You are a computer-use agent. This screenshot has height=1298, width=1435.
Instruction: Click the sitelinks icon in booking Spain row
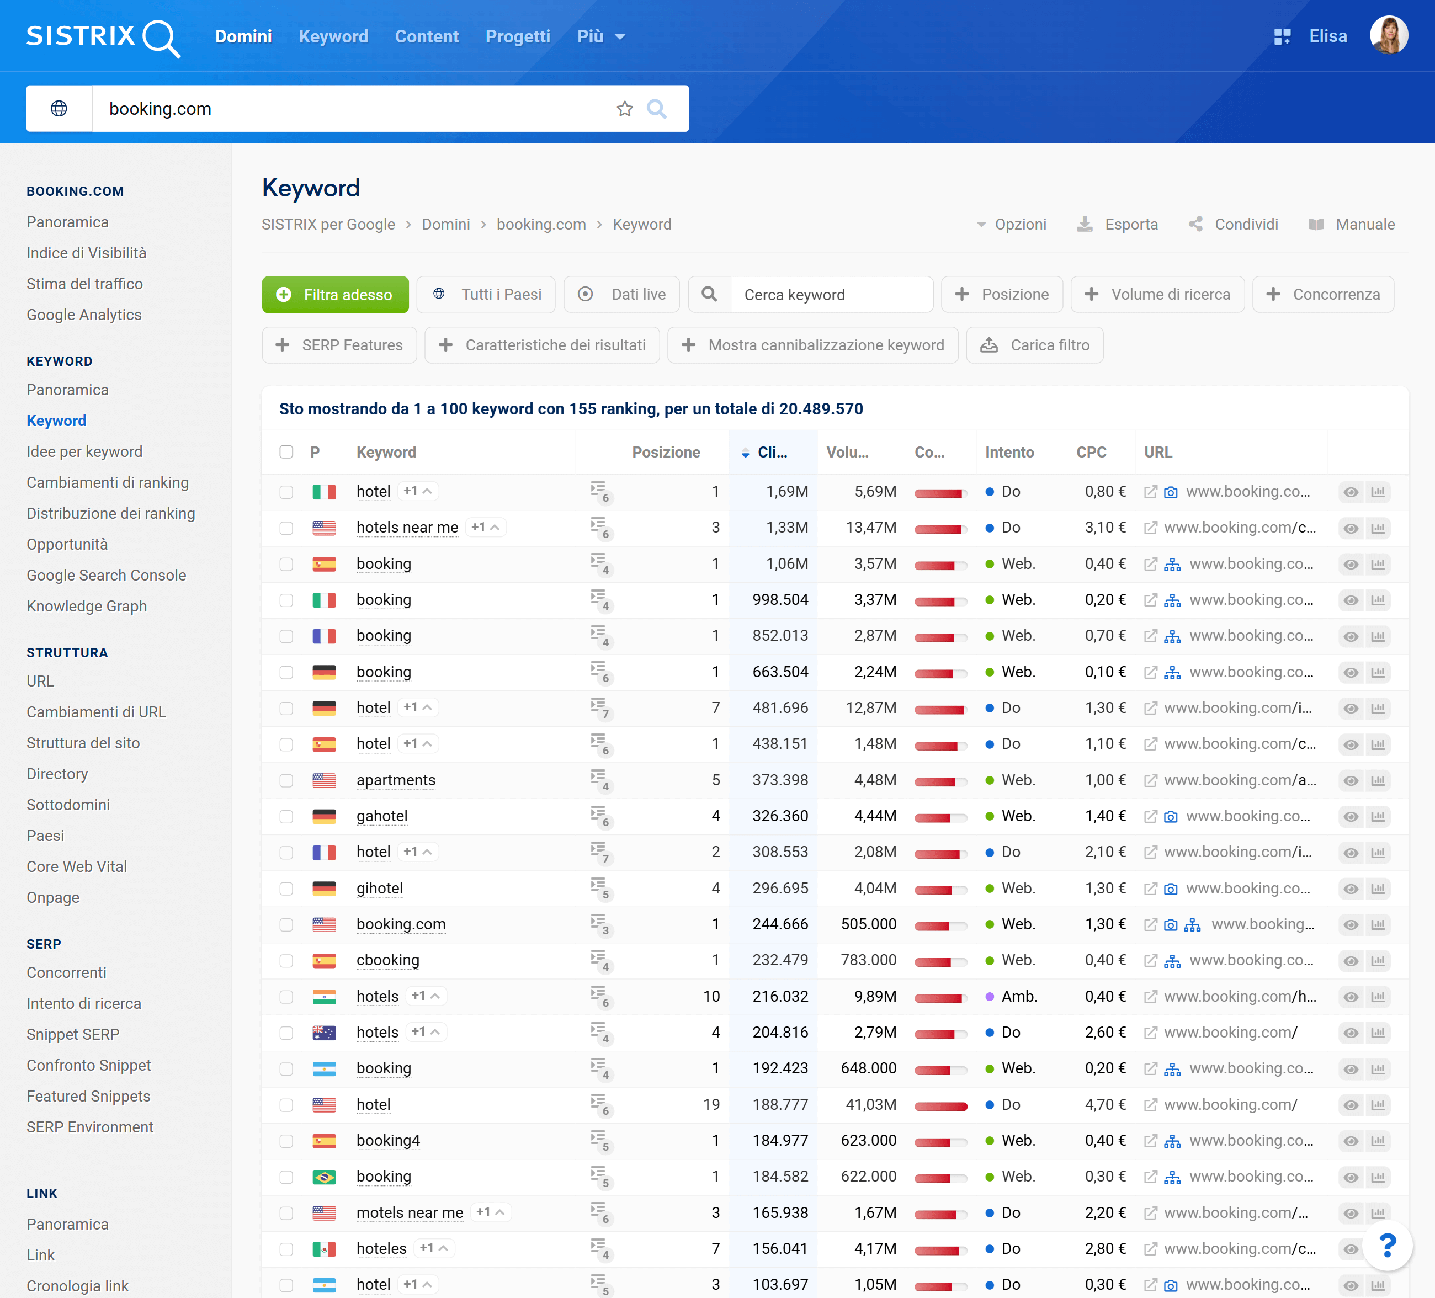[x=1172, y=565]
